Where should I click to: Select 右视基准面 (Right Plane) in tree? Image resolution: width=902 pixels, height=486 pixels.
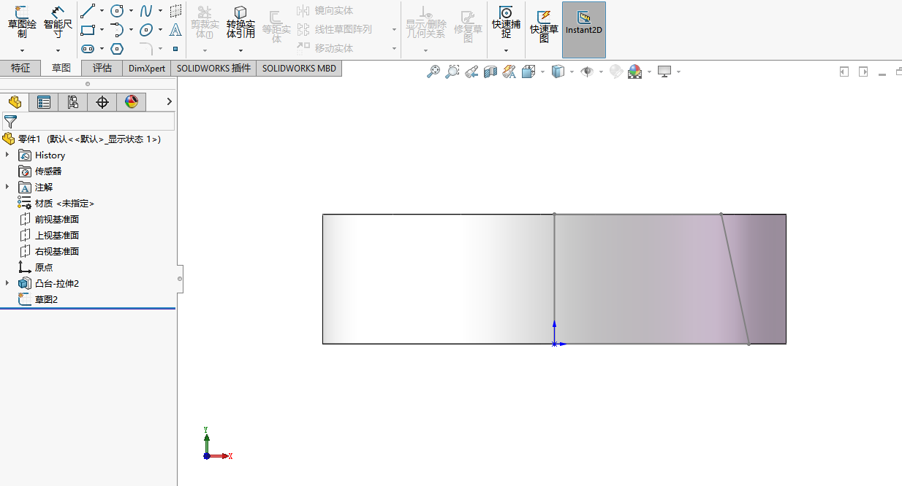coord(57,251)
